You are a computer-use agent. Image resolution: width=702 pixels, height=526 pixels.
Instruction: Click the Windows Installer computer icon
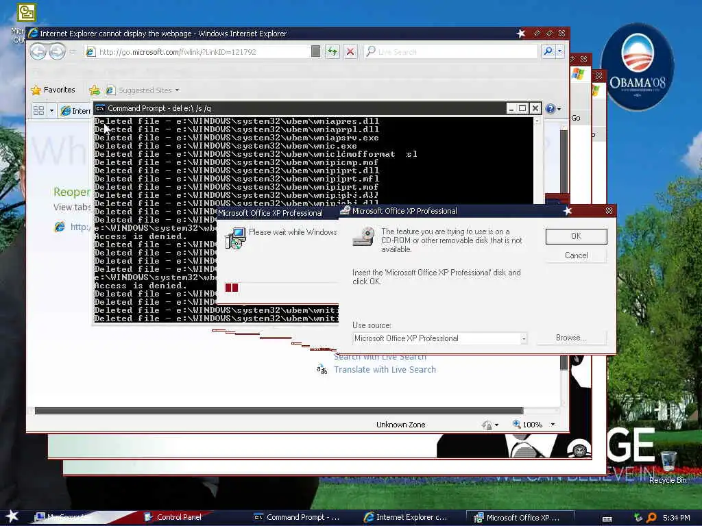coord(235,238)
